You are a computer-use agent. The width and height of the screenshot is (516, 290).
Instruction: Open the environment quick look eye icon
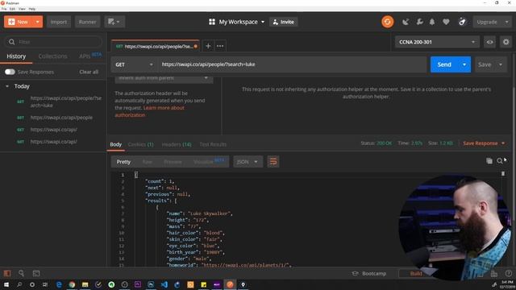[489, 42]
